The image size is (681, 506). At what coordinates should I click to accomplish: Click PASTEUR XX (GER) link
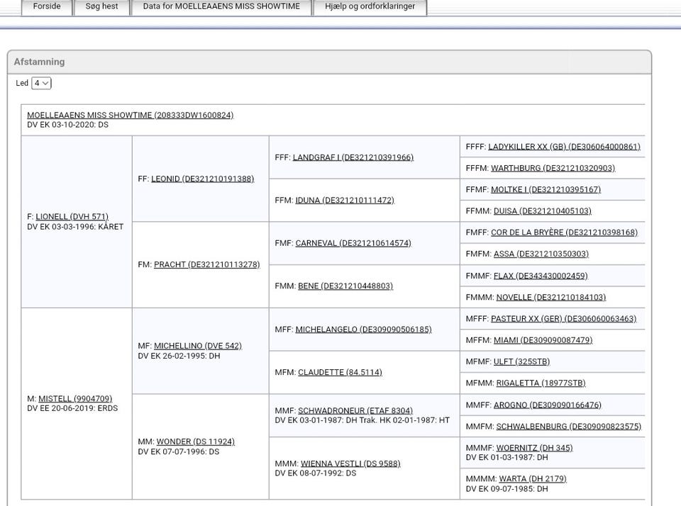tap(564, 318)
